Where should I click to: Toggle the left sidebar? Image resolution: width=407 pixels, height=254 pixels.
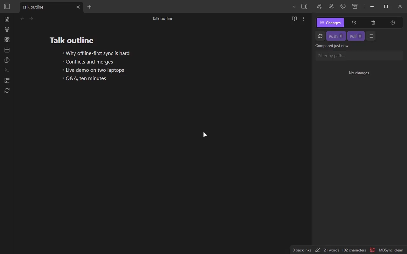tap(7, 6)
